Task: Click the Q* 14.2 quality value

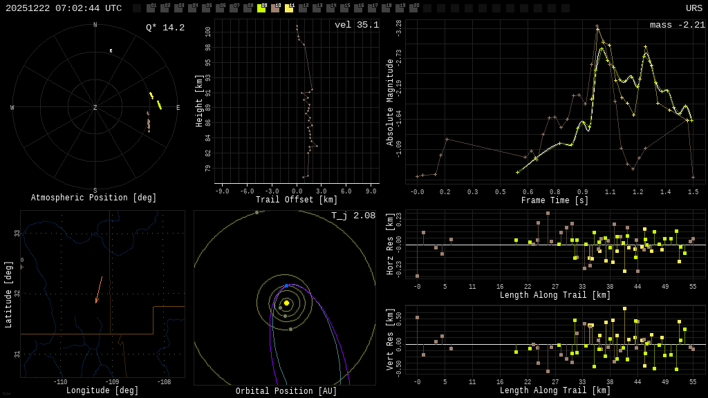Action: pos(165,28)
